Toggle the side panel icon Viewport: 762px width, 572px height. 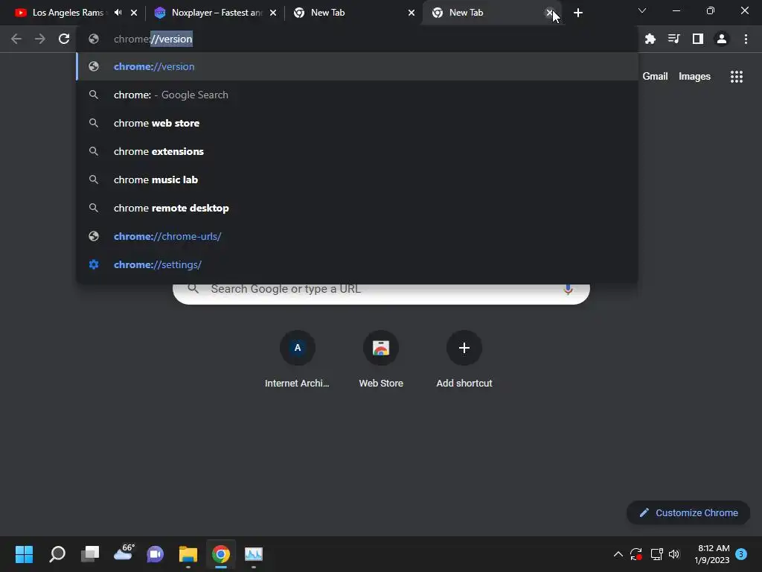698,39
